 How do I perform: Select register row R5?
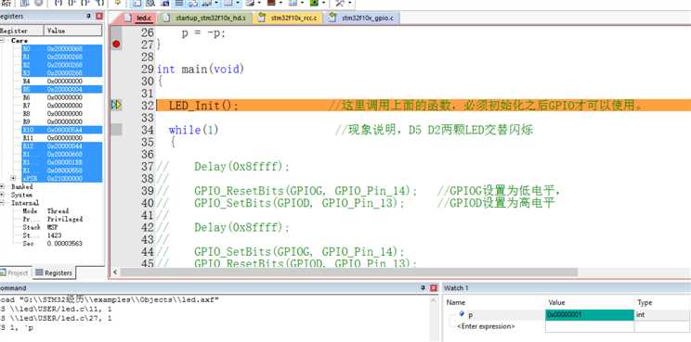(x=61, y=89)
